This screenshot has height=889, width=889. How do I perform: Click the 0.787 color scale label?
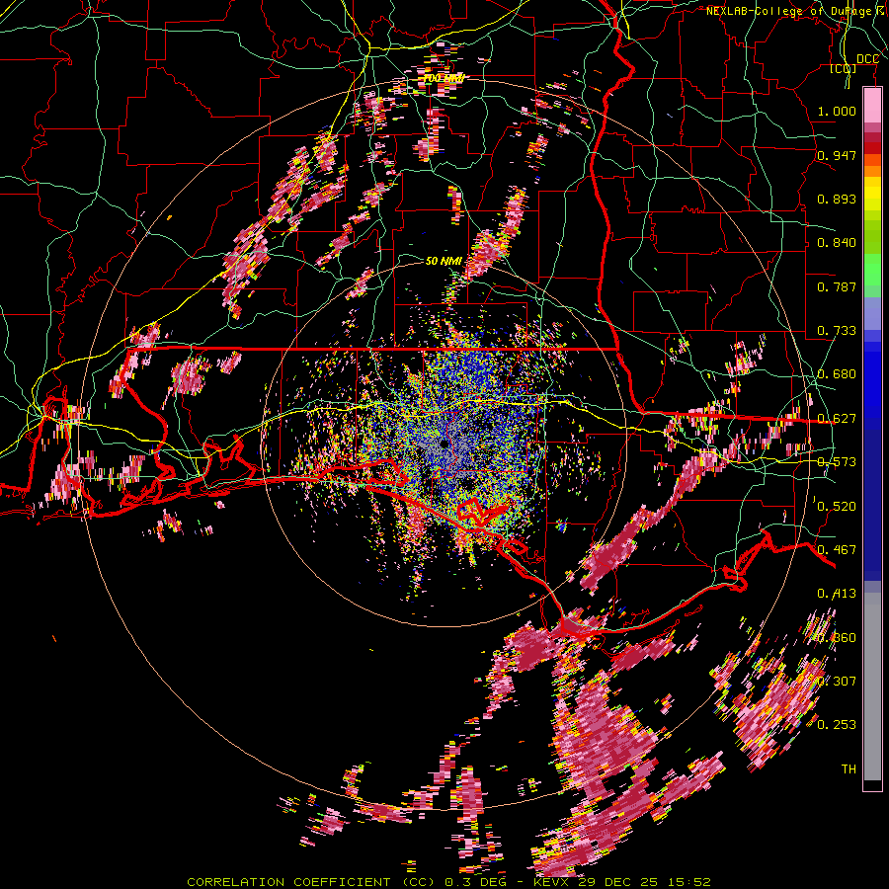point(837,286)
